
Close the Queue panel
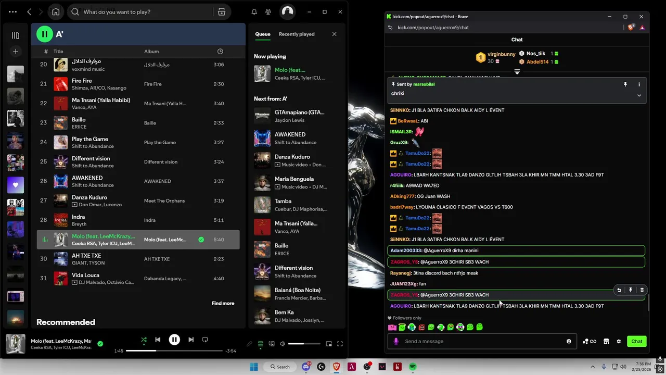(x=334, y=34)
